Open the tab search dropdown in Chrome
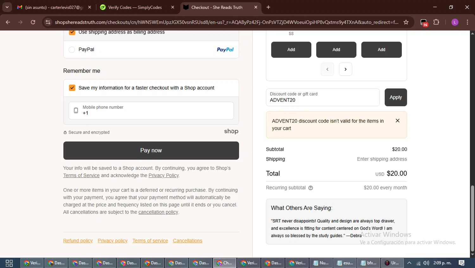This screenshot has width=475, height=268. [7, 7]
